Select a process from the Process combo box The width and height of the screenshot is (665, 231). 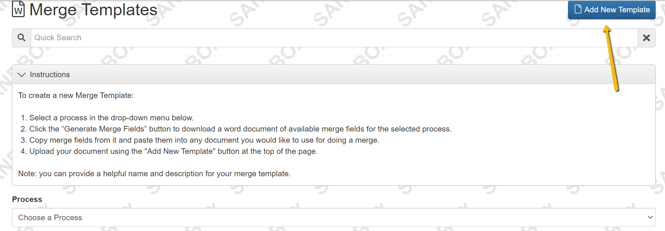click(332, 217)
